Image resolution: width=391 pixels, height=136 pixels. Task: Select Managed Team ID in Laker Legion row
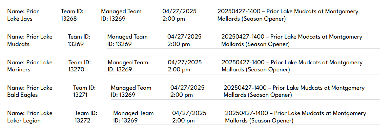[x=133, y=117]
